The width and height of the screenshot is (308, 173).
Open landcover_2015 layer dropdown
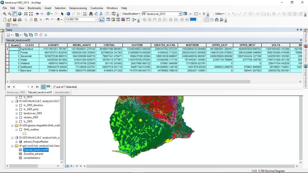point(180,14)
